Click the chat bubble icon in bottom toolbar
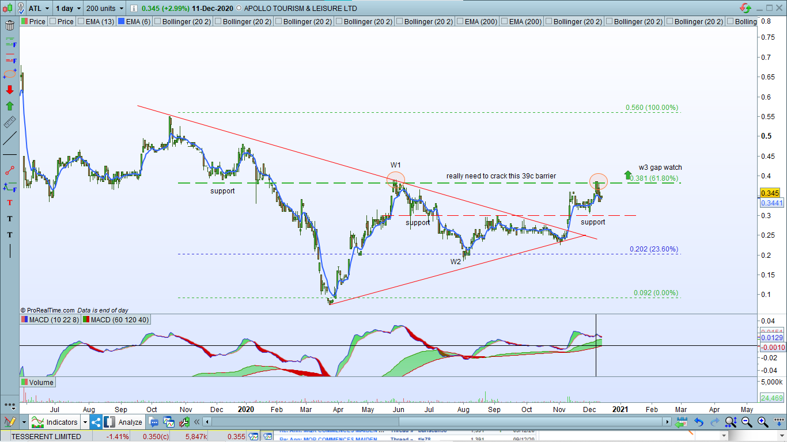The image size is (787, 442). [154, 422]
